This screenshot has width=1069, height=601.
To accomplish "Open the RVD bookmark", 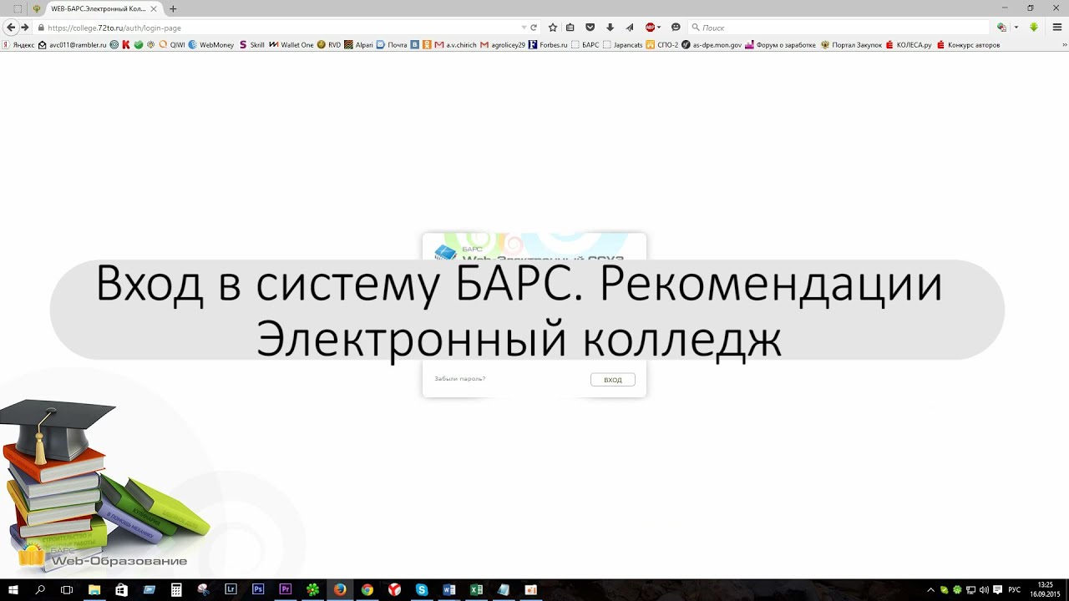I will 329,45.
